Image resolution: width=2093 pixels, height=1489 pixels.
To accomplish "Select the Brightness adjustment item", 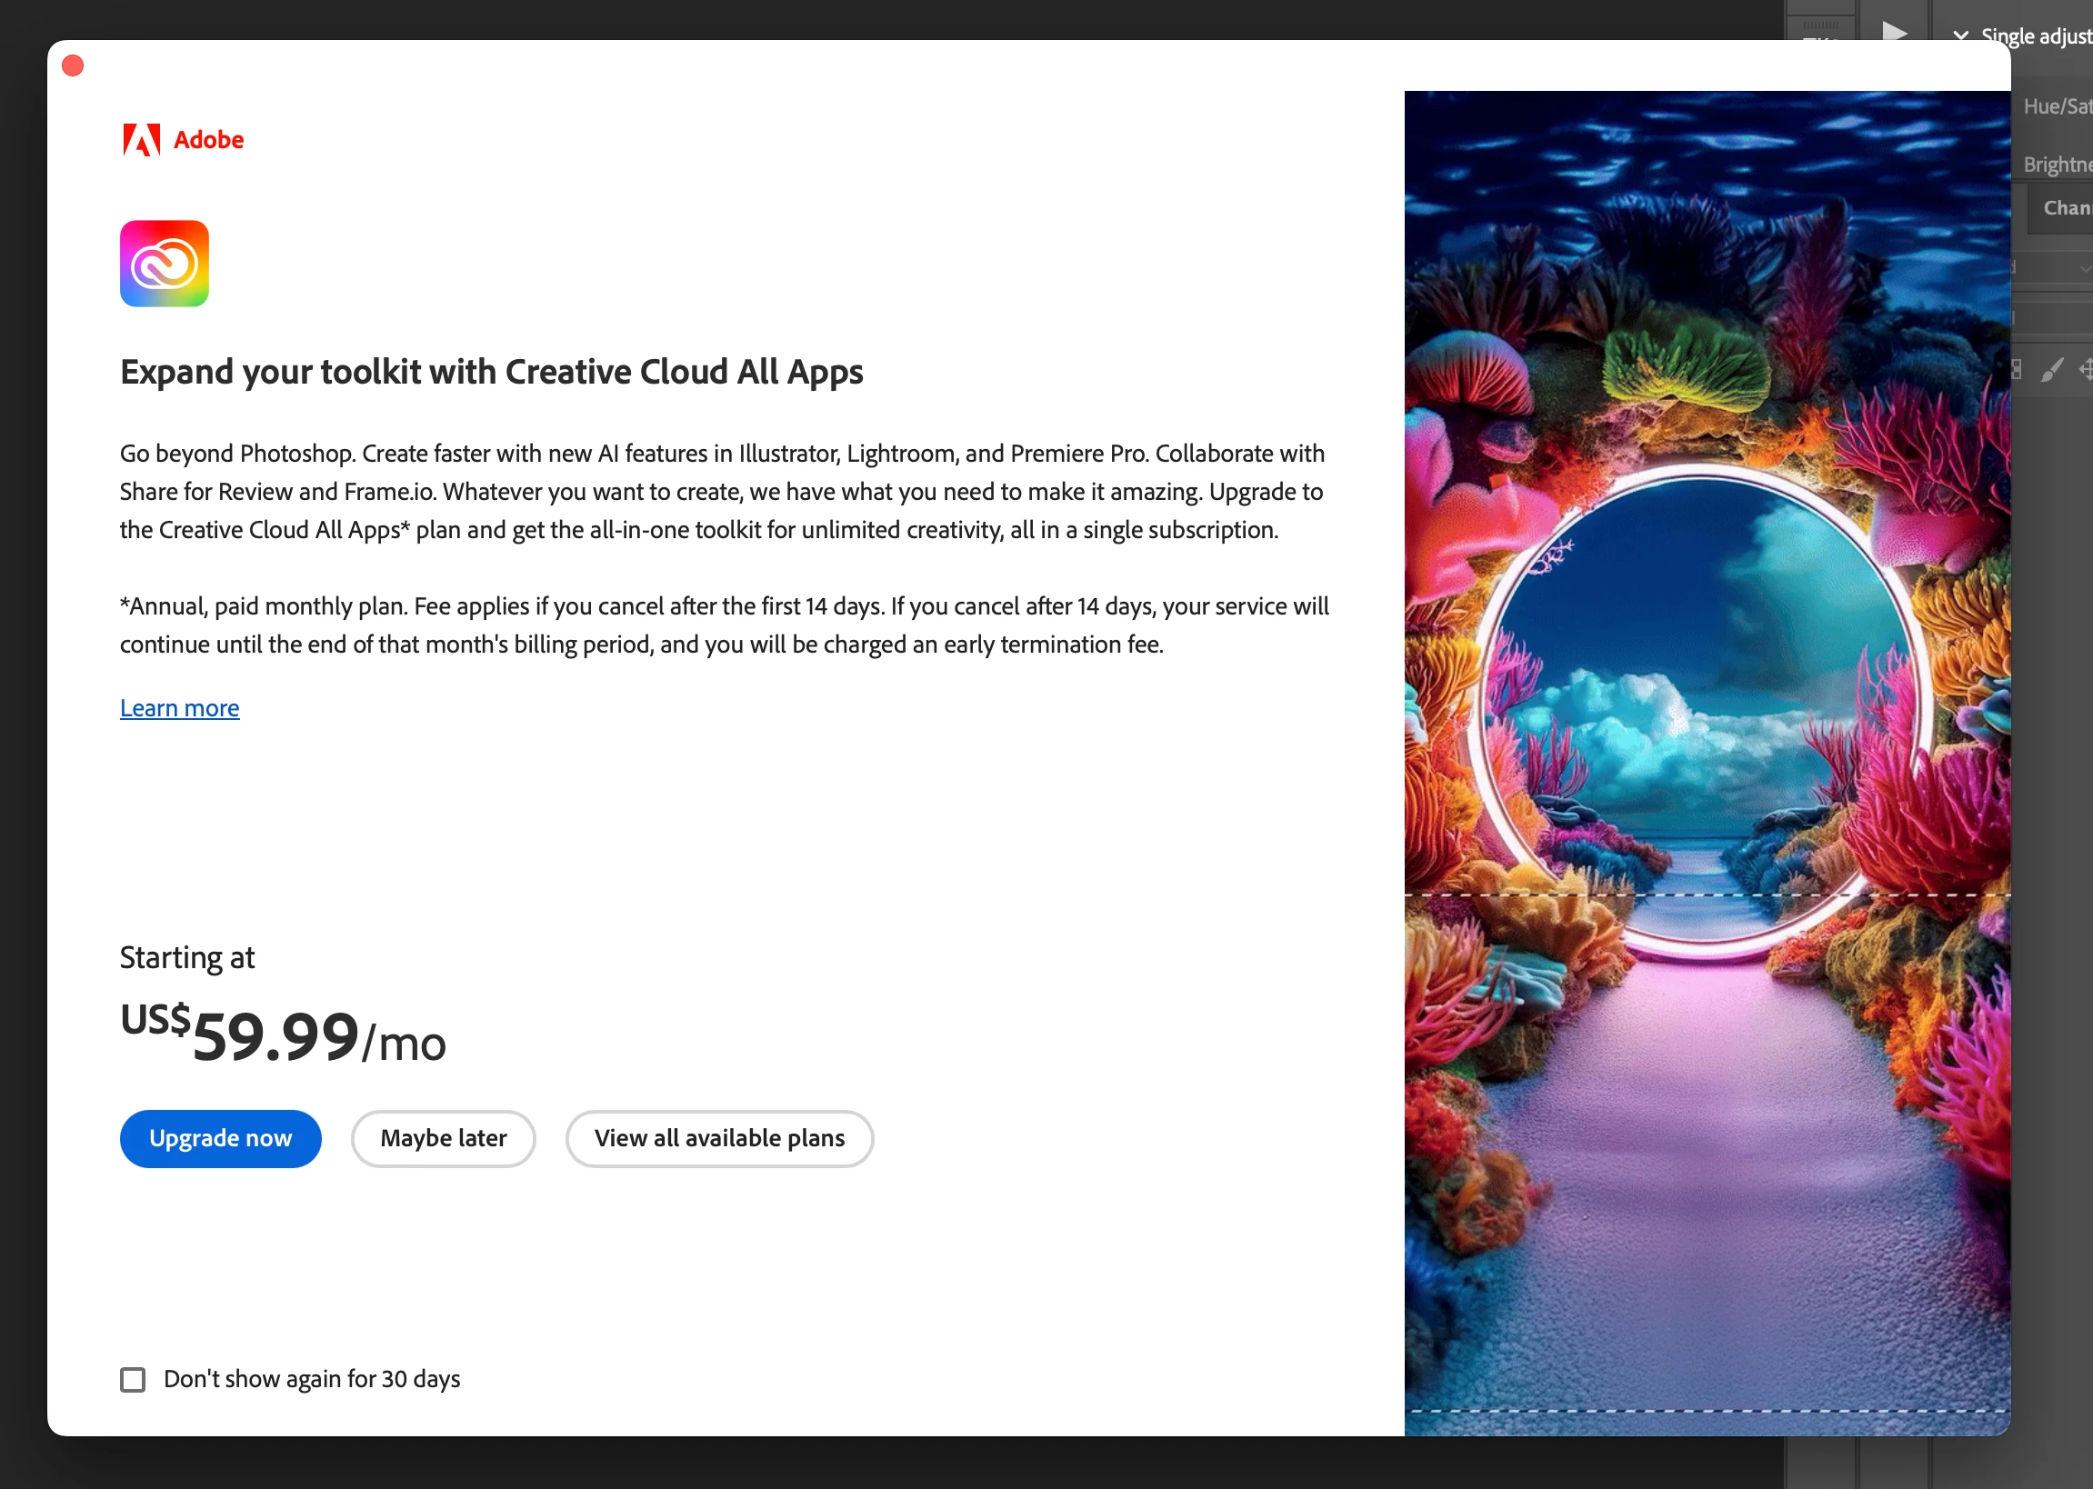I will (2057, 165).
